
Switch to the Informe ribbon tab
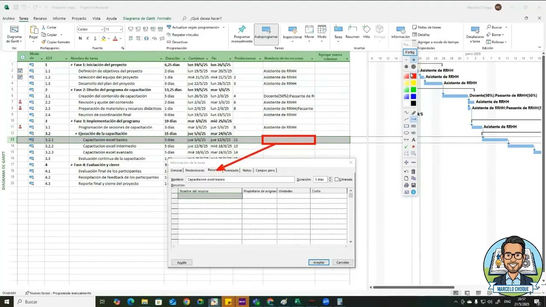[x=59, y=18]
